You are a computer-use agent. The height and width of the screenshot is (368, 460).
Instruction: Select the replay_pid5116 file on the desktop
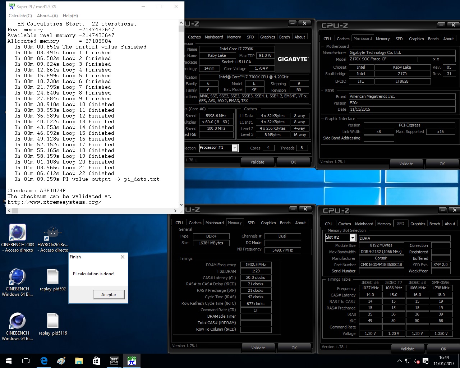click(x=53, y=324)
